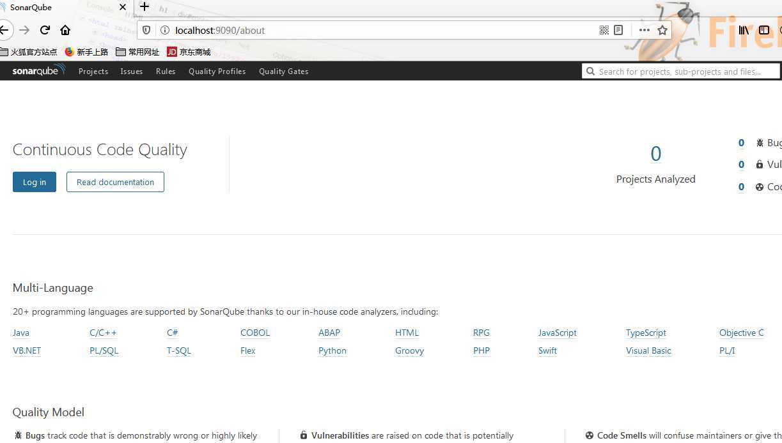
Task: Select the SonarQube browser tab
Action: pos(61,7)
